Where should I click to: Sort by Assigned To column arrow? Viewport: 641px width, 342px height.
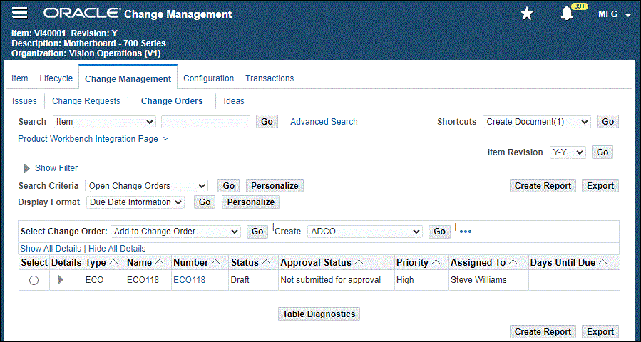513,263
